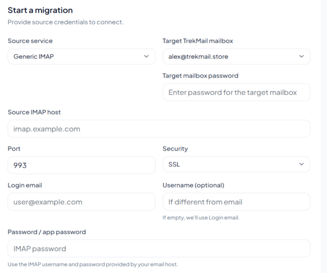Click the user@example.com login email input
Viewport: 327px width, 273px height.
[x=81, y=201]
